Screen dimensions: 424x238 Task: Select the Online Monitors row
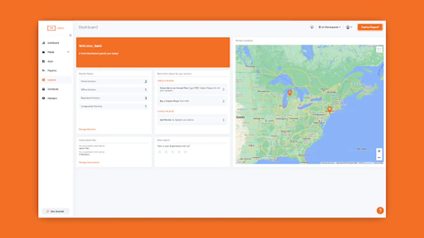pos(114,81)
